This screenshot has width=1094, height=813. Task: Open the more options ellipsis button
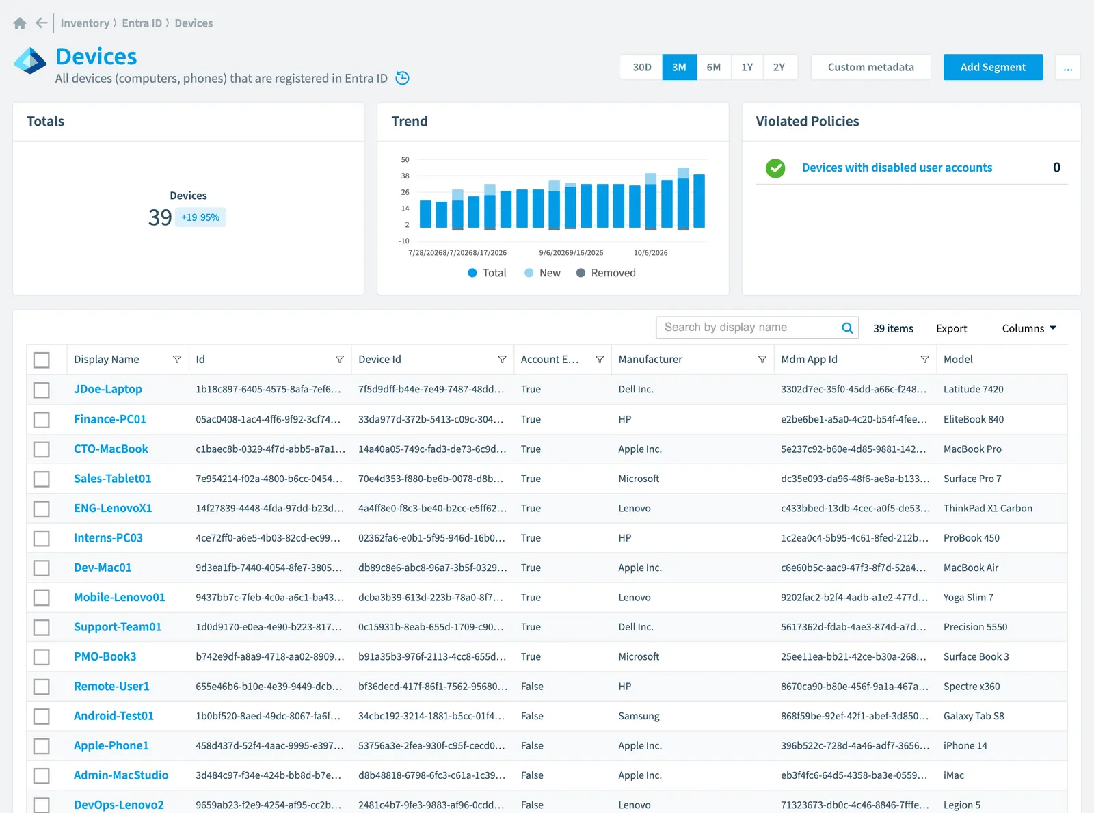1068,67
